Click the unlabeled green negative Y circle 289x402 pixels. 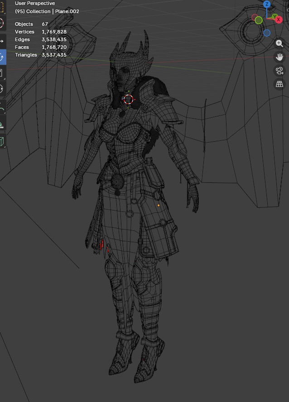pyautogui.click(x=259, y=20)
